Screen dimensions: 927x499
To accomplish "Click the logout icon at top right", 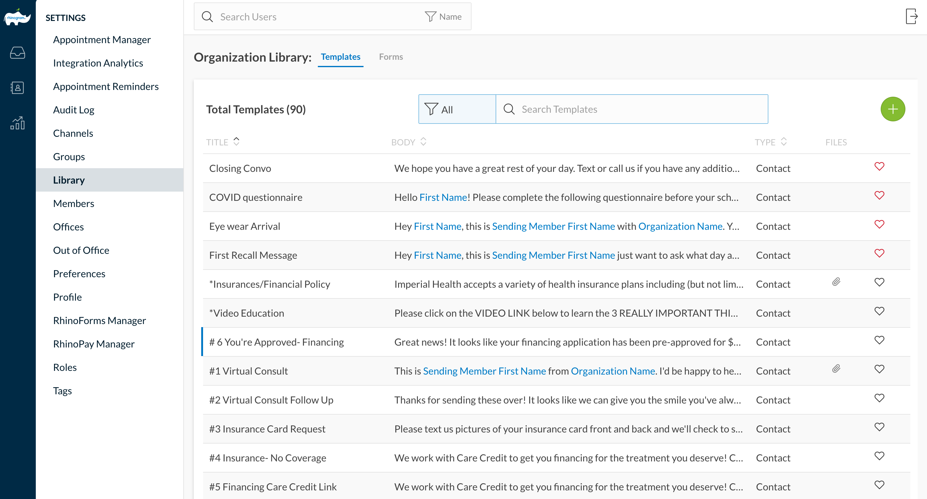I will point(911,17).
